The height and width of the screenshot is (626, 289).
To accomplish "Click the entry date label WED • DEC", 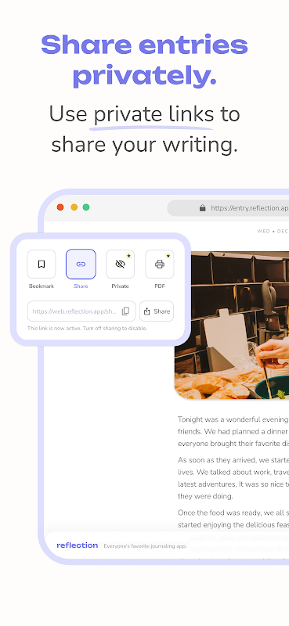I will [x=273, y=231].
